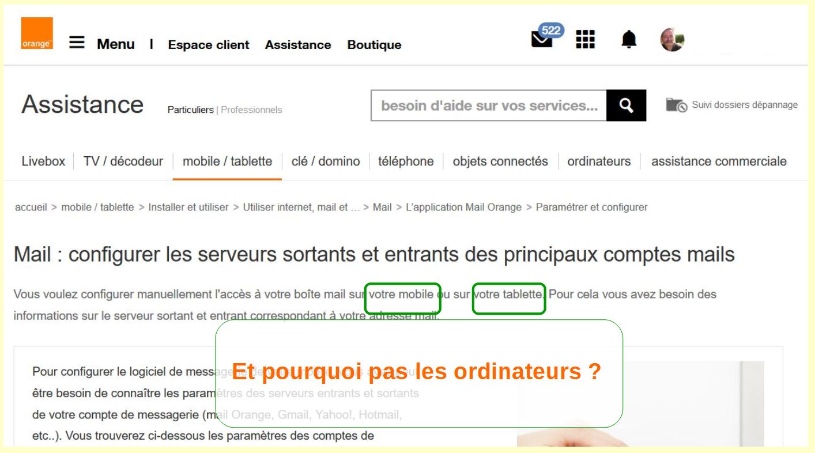Image resolution: width=815 pixels, height=453 pixels.
Task: Open the hamburger Menu icon
Action: 77,43
